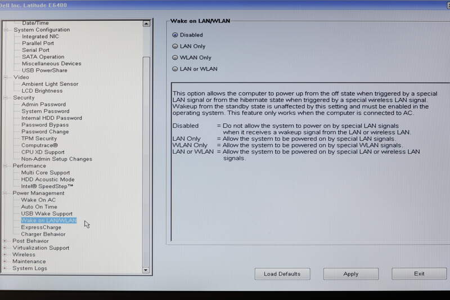Select the LAN Only radio option
Image resolution: width=450 pixels, height=300 pixels.
tap(175, 46)
